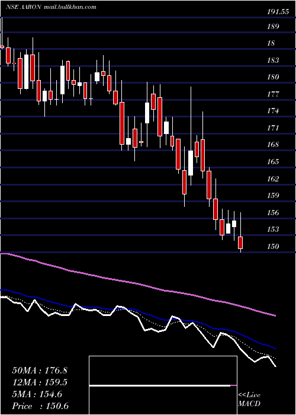Viewport: 296px width, 415px height.
Task: Click the 12MA : 159.5 readout
Action: click(40, 382)
